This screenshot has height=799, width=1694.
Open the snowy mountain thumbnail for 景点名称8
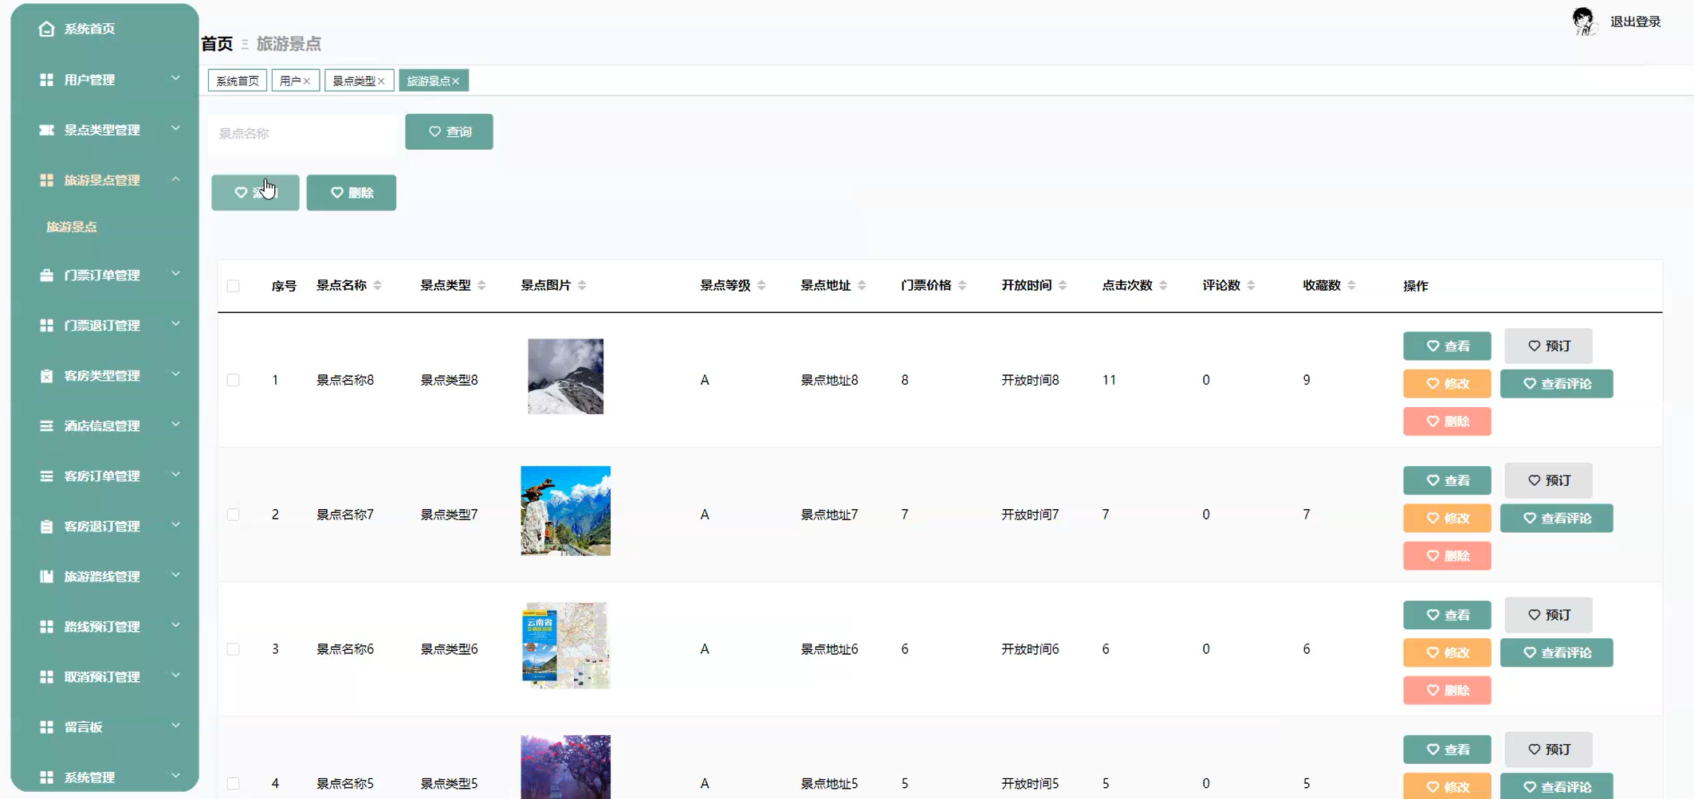tap(565, 376)
